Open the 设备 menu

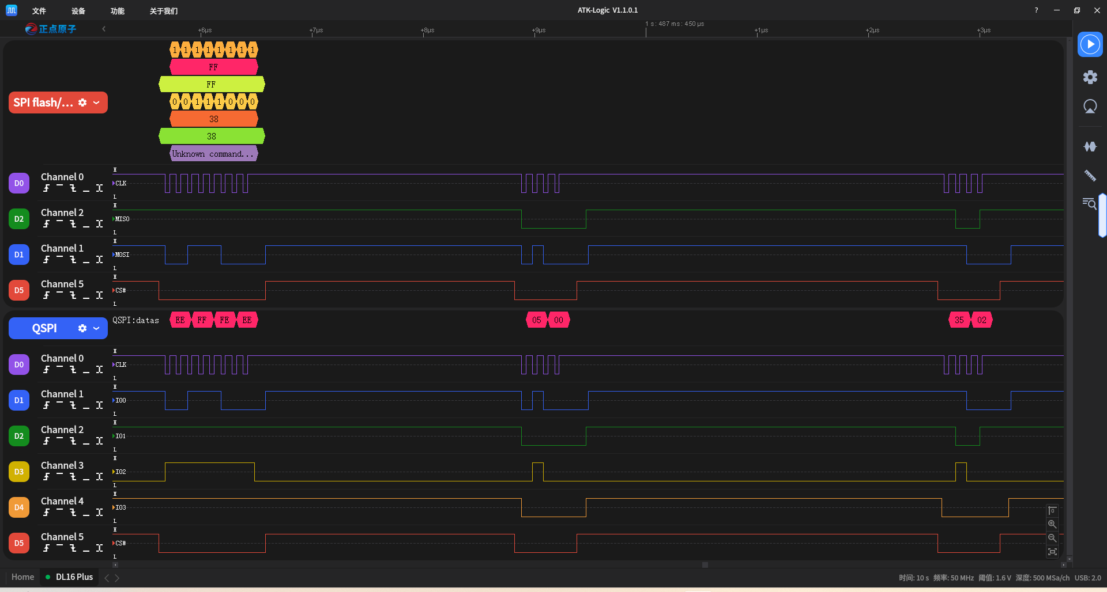(78, 11)
